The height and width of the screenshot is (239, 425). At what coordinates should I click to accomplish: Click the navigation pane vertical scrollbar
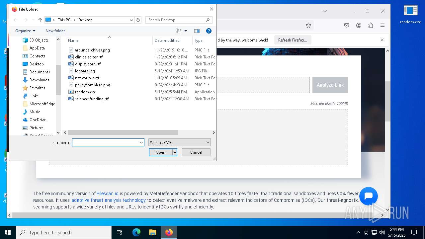58,80
